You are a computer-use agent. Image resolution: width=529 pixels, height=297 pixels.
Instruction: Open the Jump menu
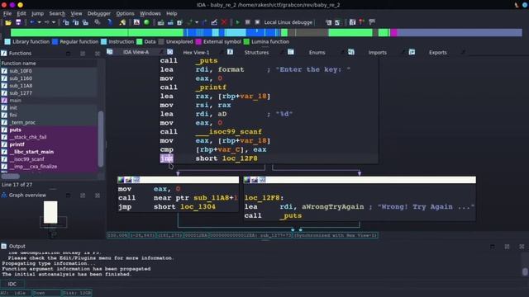pos(37,13)
